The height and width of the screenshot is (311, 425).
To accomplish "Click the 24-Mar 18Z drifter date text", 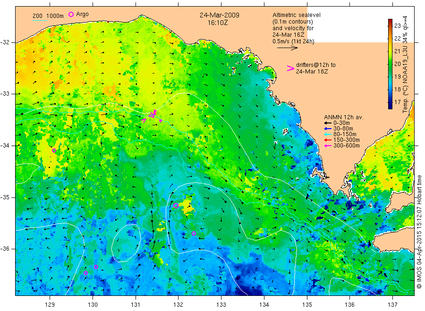I will tap(312, 72).
